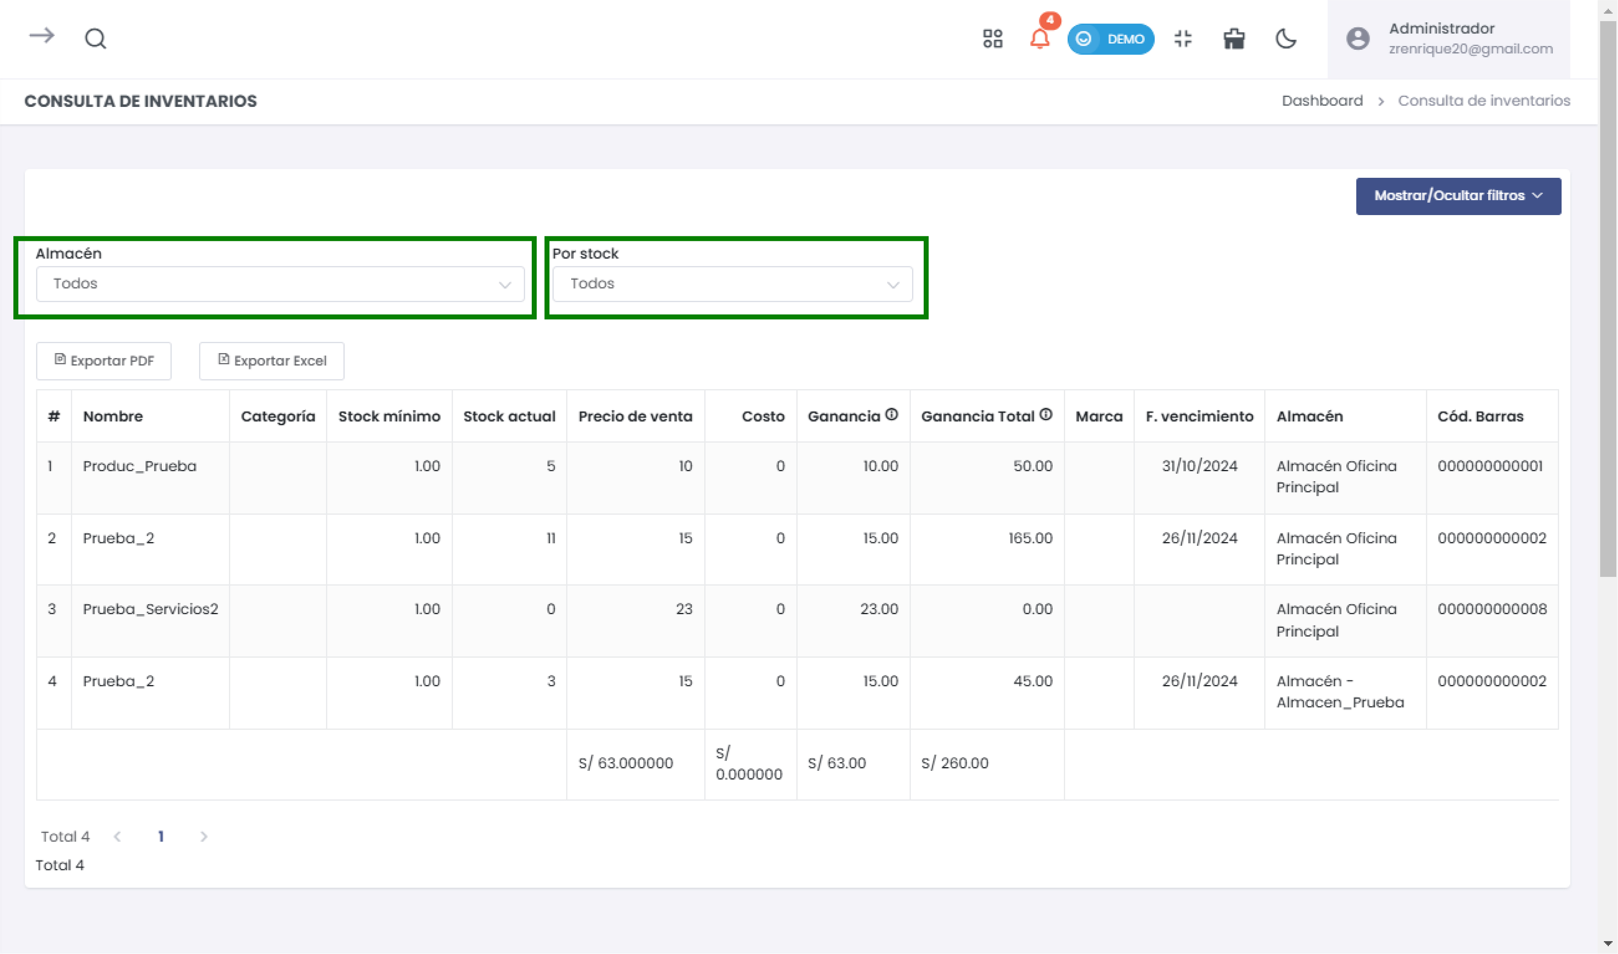The image size is (1618, 954).
Task: Select pagination page 1
Action: [161, 836]
